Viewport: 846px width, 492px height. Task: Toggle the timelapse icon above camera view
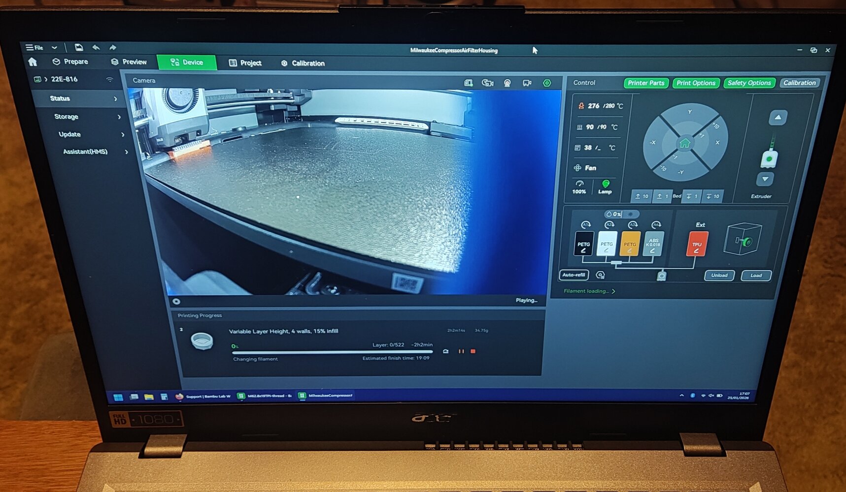point(487,83)
